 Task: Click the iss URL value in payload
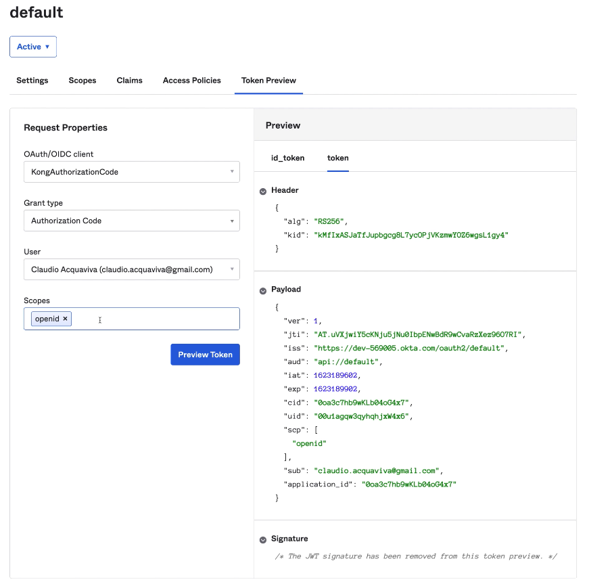pyautogui.click(x=410, y=348)
